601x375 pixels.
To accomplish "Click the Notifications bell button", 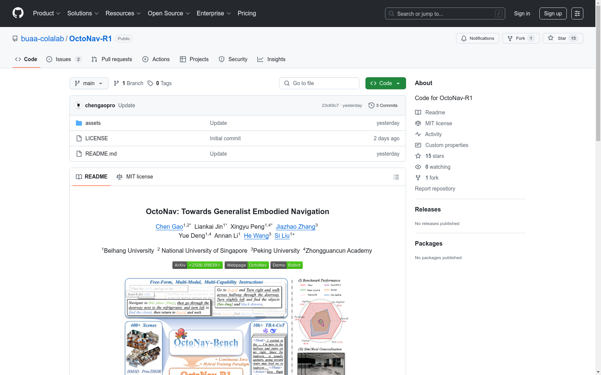I will click(477, 38).
